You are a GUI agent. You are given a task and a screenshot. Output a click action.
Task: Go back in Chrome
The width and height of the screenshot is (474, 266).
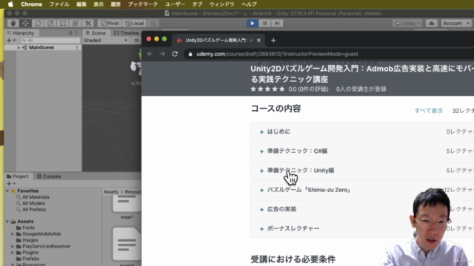point(150,54)
